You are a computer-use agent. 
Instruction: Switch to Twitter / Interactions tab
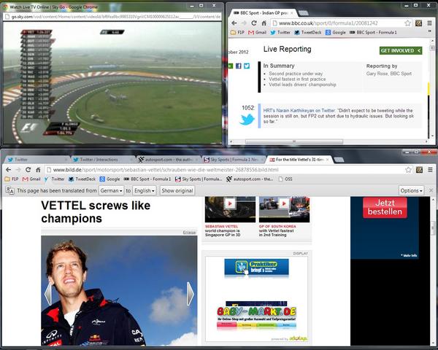101,160
